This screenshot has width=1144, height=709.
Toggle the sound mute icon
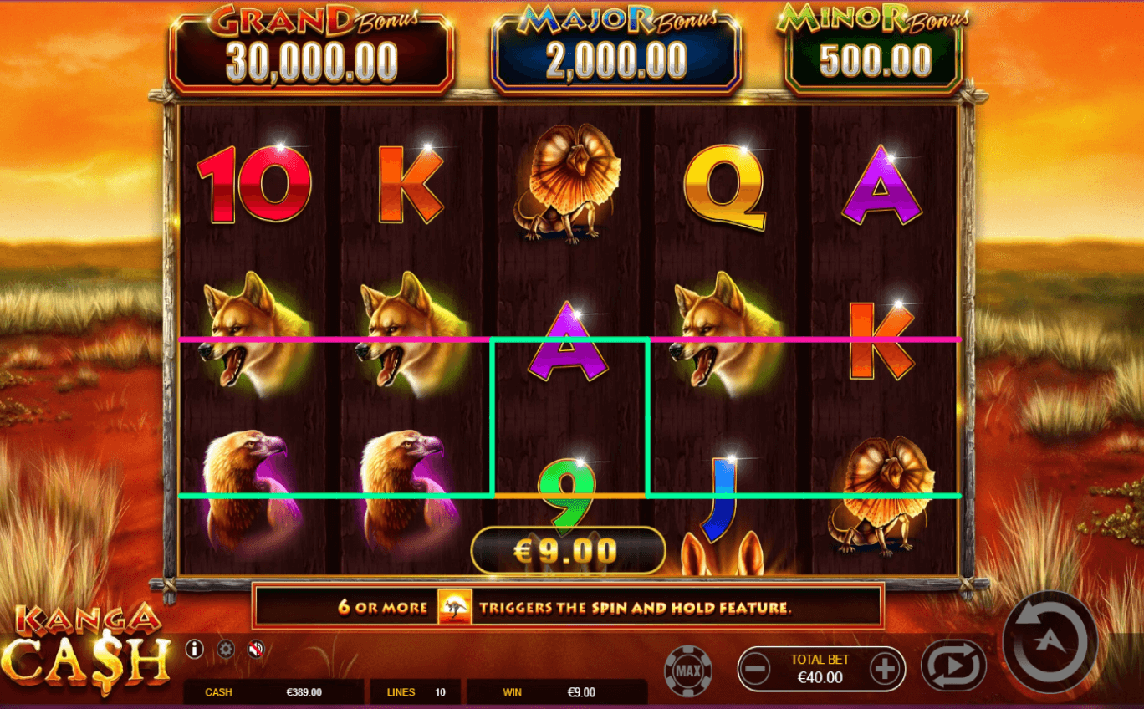[x=257, y=649]
